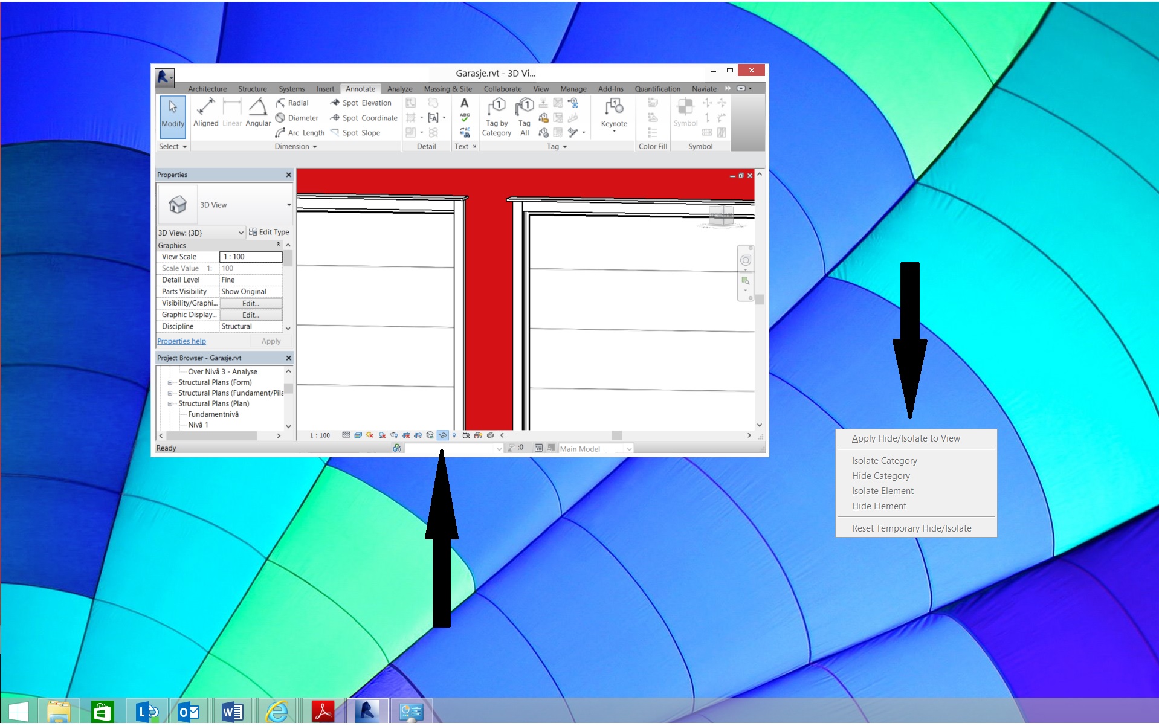Open the 3D view ViewCube

click(720, 216)
